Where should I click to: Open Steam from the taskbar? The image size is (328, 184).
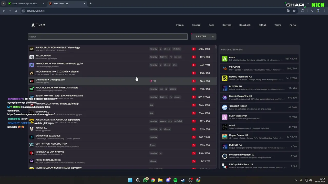click(x=183, y=180)
